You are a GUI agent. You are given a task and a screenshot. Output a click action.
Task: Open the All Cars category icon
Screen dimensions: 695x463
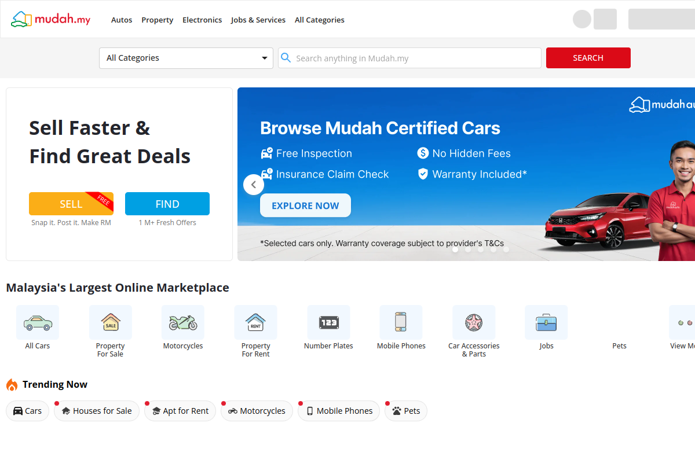tap(38, 322)
